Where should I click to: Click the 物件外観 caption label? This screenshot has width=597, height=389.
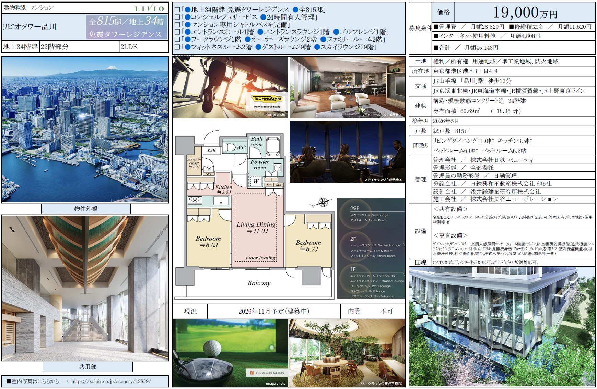(86, 209)
